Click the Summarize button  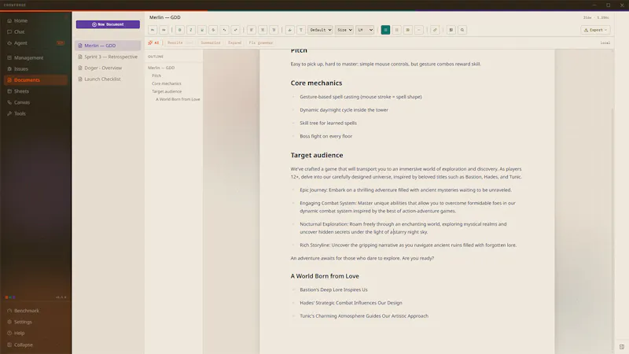pyautogui.click(x=211, y=42)
